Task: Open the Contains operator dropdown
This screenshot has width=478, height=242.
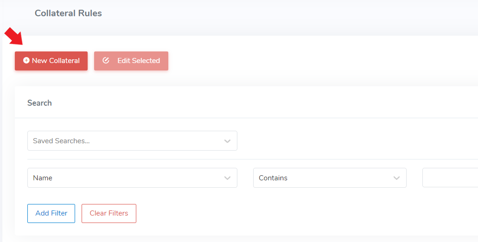Action: coord(329,178)
